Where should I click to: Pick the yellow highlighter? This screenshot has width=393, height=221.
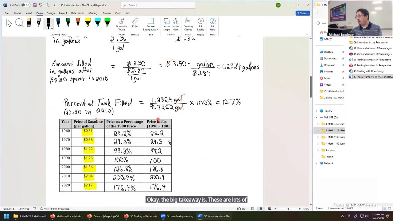[88, 23]
